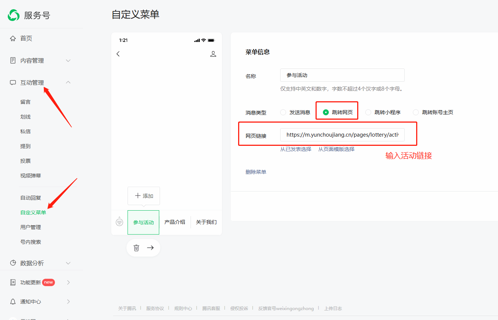Click the 自定义菜单 page title
This screenshot has width=498, height=320.
point(136,15)
